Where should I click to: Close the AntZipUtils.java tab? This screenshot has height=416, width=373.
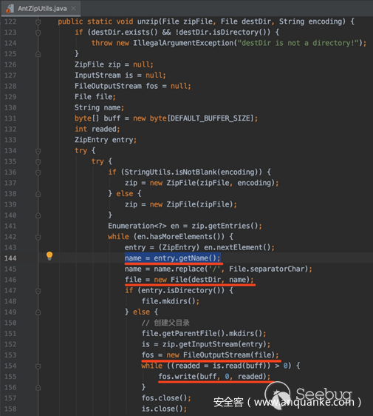pyautogui.click(x=73, y=8)
